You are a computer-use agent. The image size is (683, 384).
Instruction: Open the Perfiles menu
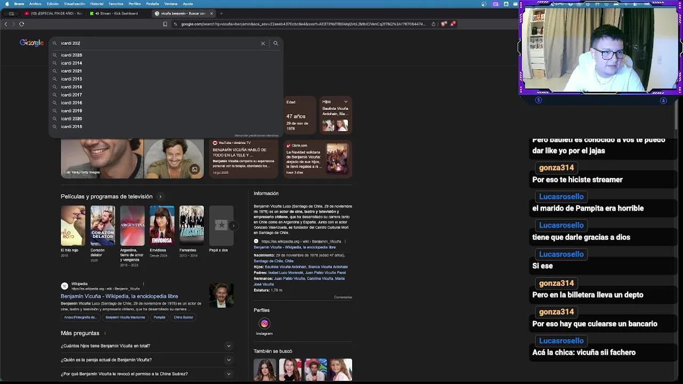134,4
